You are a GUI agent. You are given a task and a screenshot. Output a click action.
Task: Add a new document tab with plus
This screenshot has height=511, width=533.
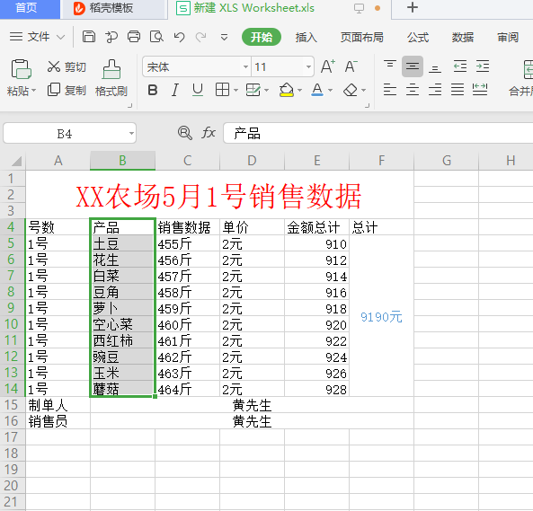412,7
